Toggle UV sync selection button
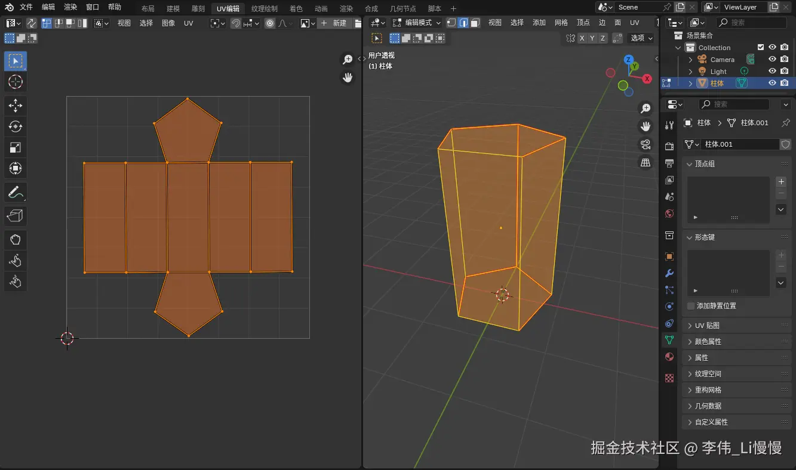The image size is (796, 470). (x=31, y=23)
